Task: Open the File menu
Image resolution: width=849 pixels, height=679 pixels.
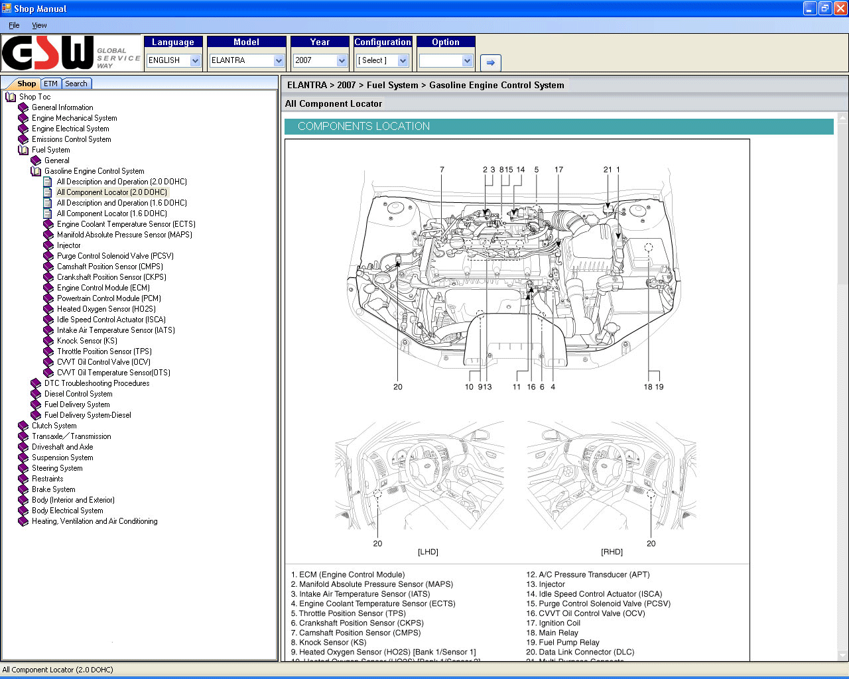Action: [x=14, y=25]
